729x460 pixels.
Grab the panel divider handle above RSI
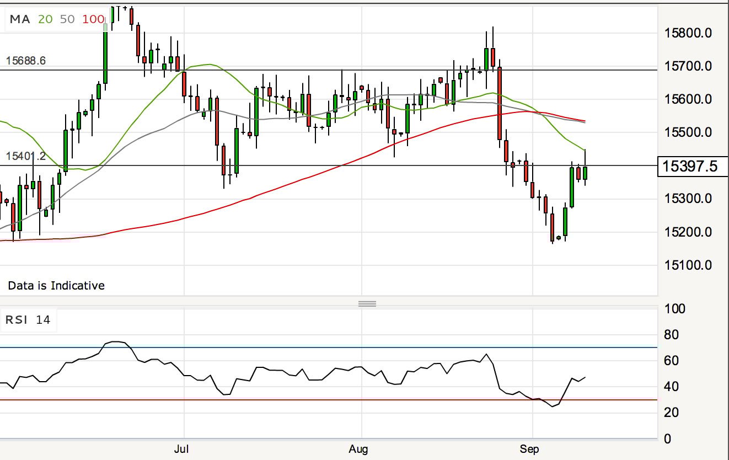367,303
